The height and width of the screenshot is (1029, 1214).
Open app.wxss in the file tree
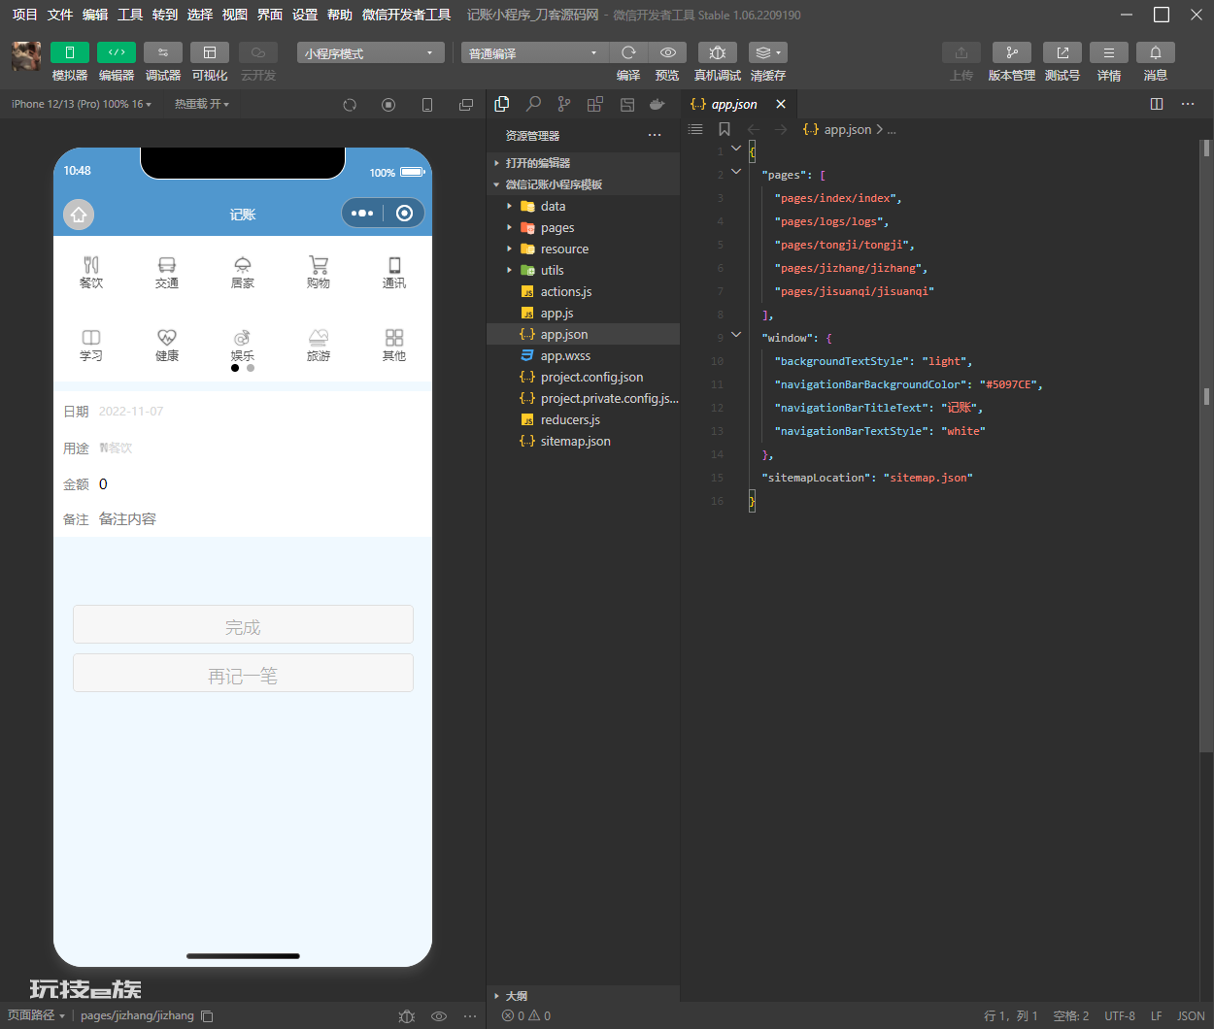pyautogui.click(x=583, y=355)
